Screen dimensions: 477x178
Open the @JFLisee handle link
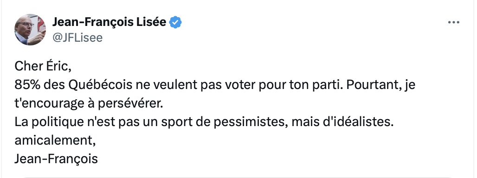pos(77,38)
